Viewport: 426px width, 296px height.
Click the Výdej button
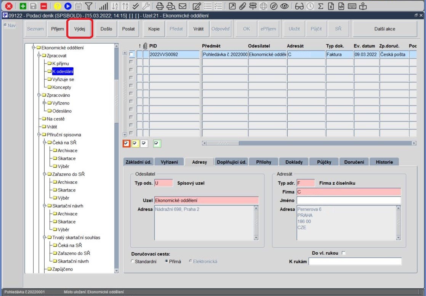[x=80, y=29]
